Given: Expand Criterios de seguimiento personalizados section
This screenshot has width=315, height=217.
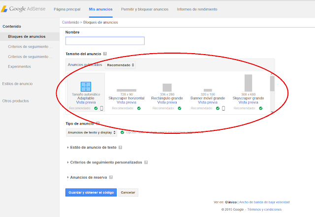Looking at the screenshot, I should click(x=105, y=162).
